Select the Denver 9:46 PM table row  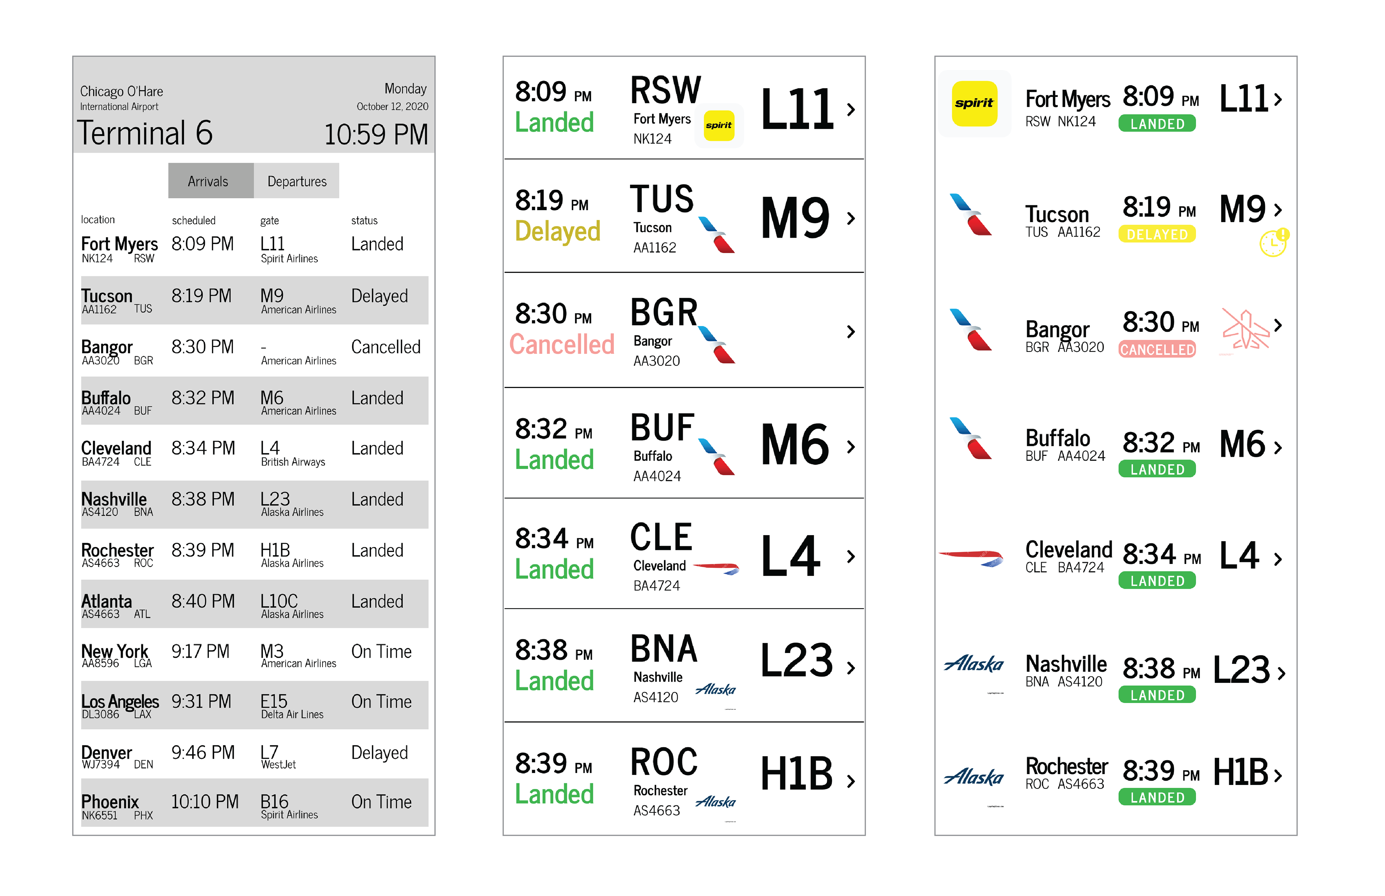point(254,755)
